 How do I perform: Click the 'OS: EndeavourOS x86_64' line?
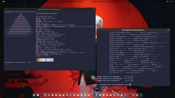point(44,17)
